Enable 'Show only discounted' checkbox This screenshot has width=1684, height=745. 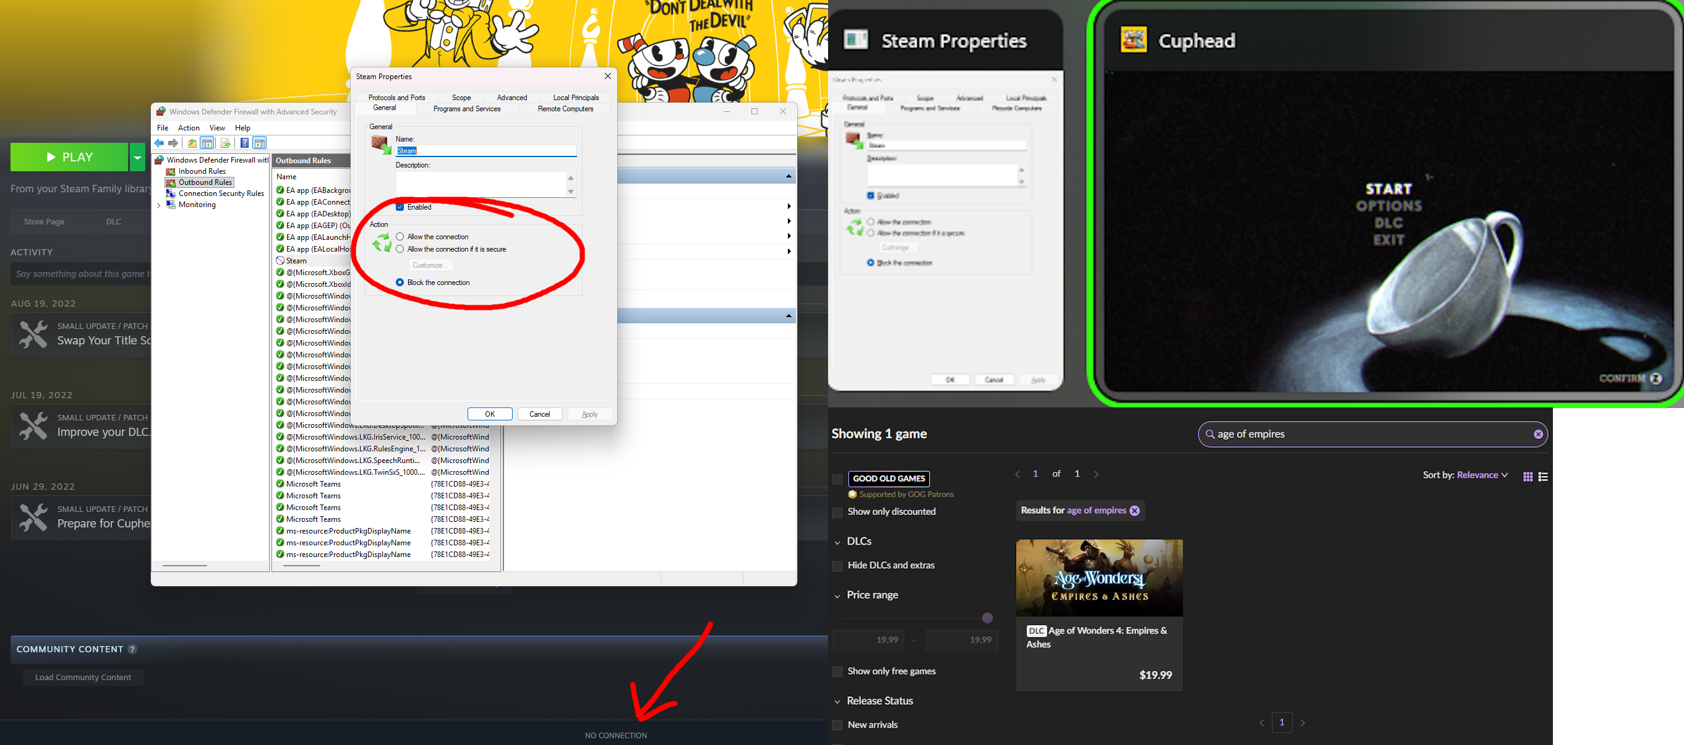coord(837,513)
